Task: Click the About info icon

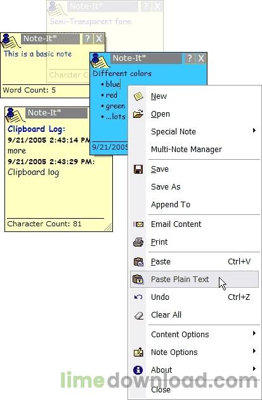Action: [x=138, y=370]
